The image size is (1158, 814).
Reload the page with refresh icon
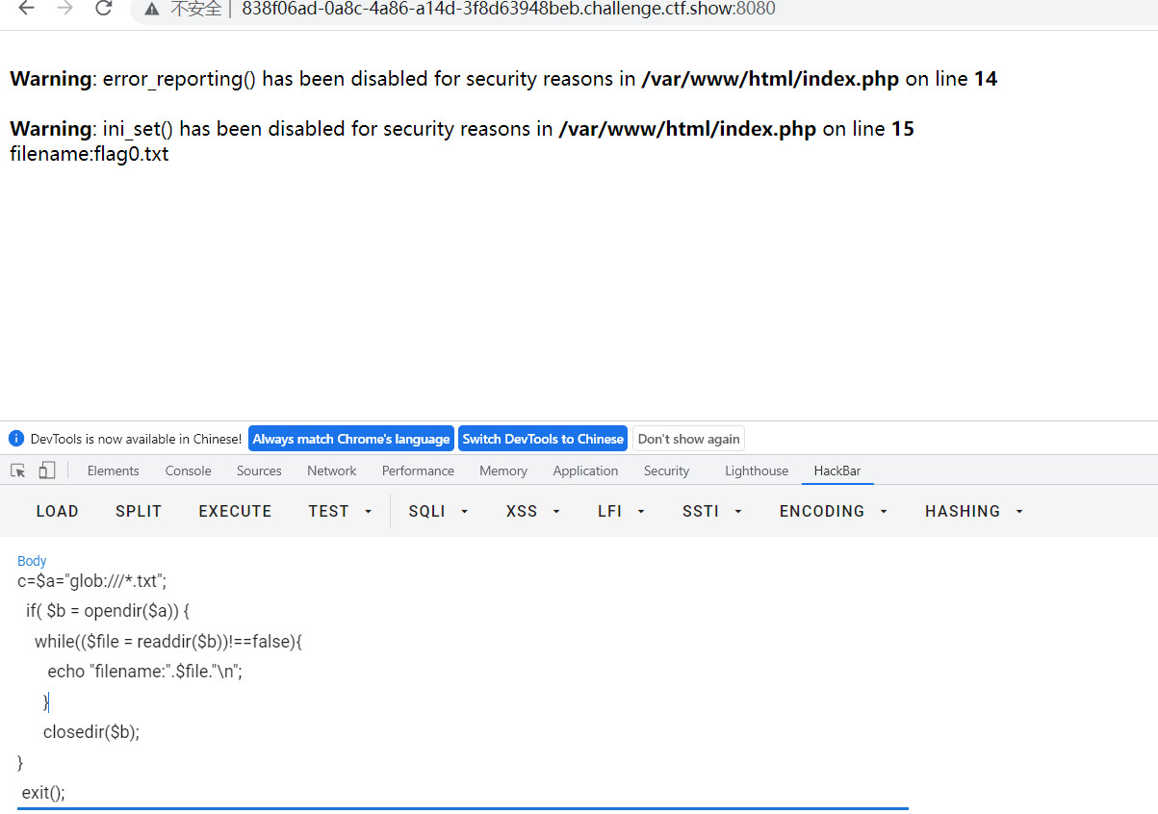(104, 9)
